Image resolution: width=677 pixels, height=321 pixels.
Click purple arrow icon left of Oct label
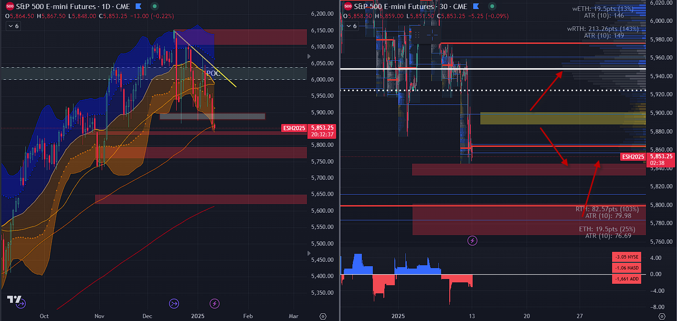(x=20, y=303)
